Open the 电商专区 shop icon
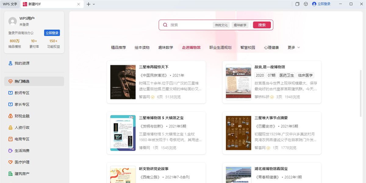Image resolution: width=366 pixels, height=183 pixels. [10, 139]
